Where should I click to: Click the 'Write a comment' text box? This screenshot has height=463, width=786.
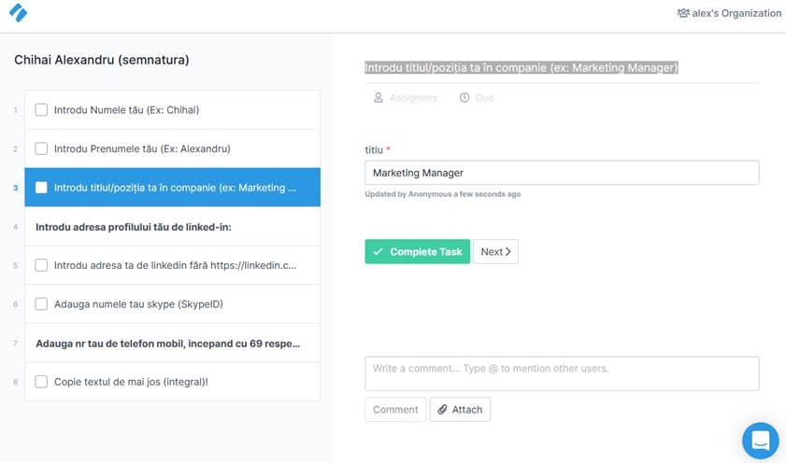tap(561, 372)
